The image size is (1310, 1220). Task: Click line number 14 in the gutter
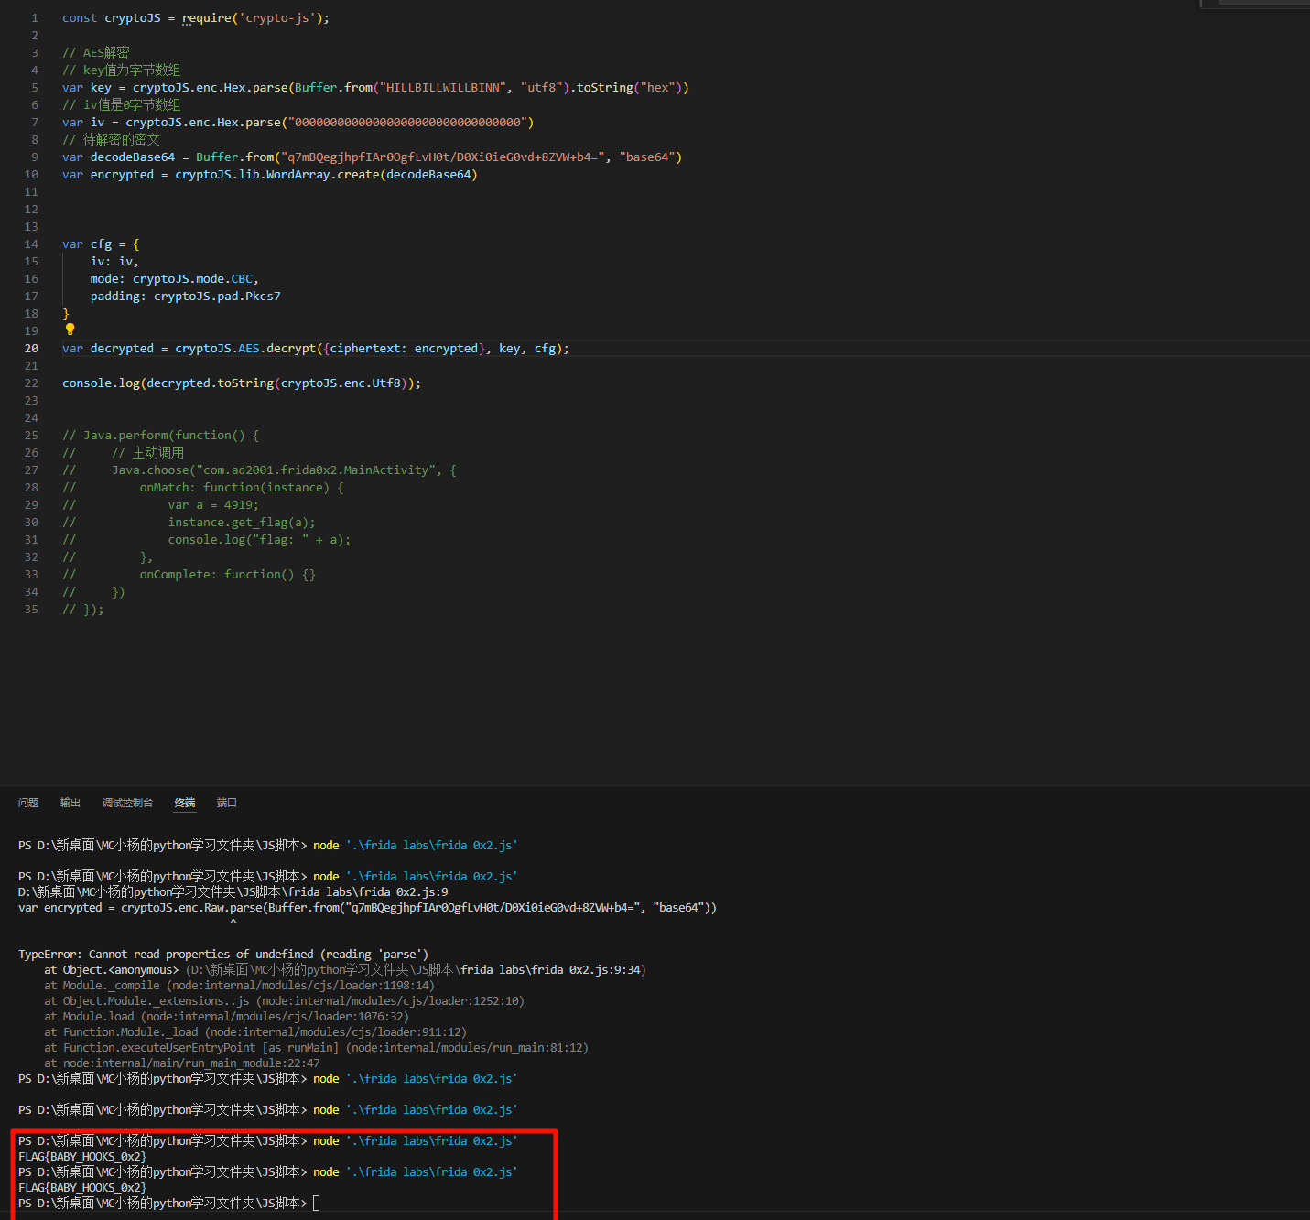click(x=31, y=244)
